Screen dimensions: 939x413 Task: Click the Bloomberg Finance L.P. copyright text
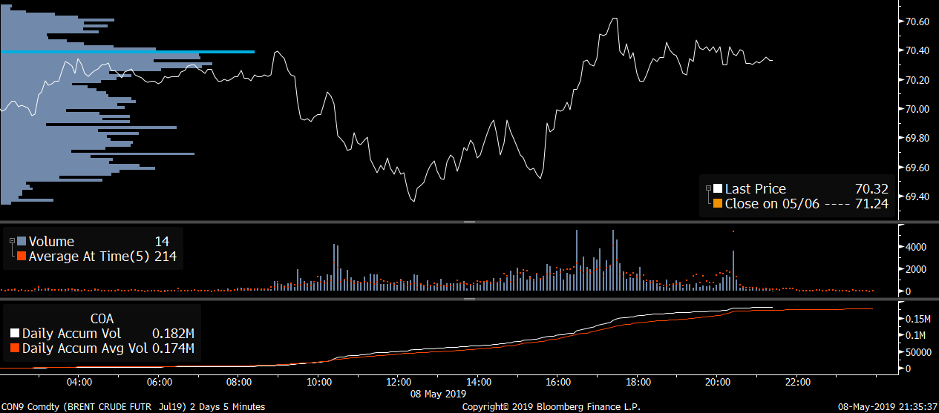pos(551,407)
